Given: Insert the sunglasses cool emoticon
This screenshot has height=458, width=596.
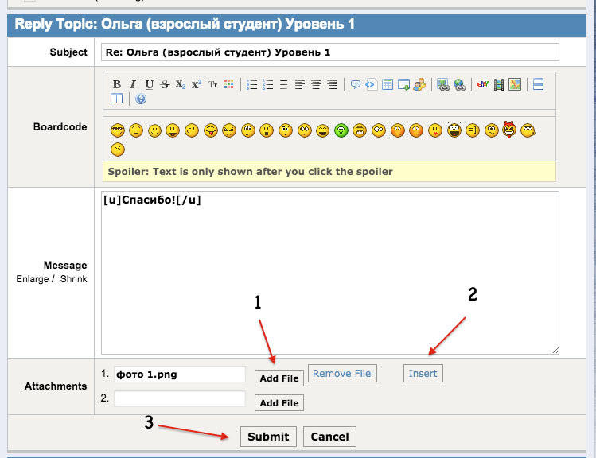Looking at the screenshot, I should coord(118,130).
